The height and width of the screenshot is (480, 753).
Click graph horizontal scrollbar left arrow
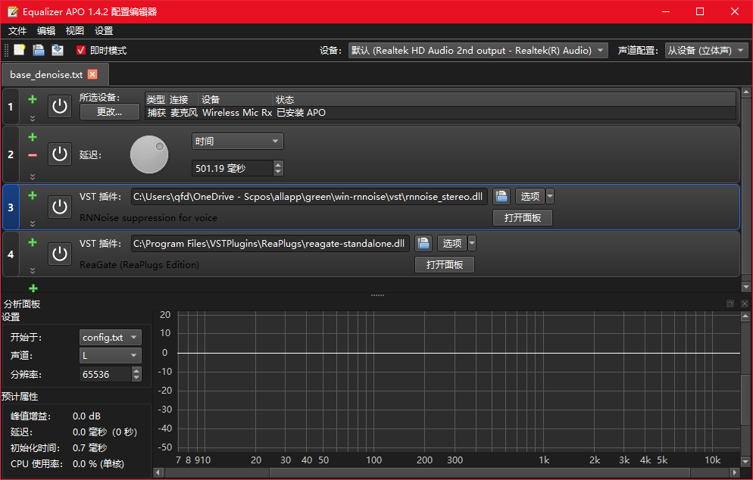pos(158,472)
